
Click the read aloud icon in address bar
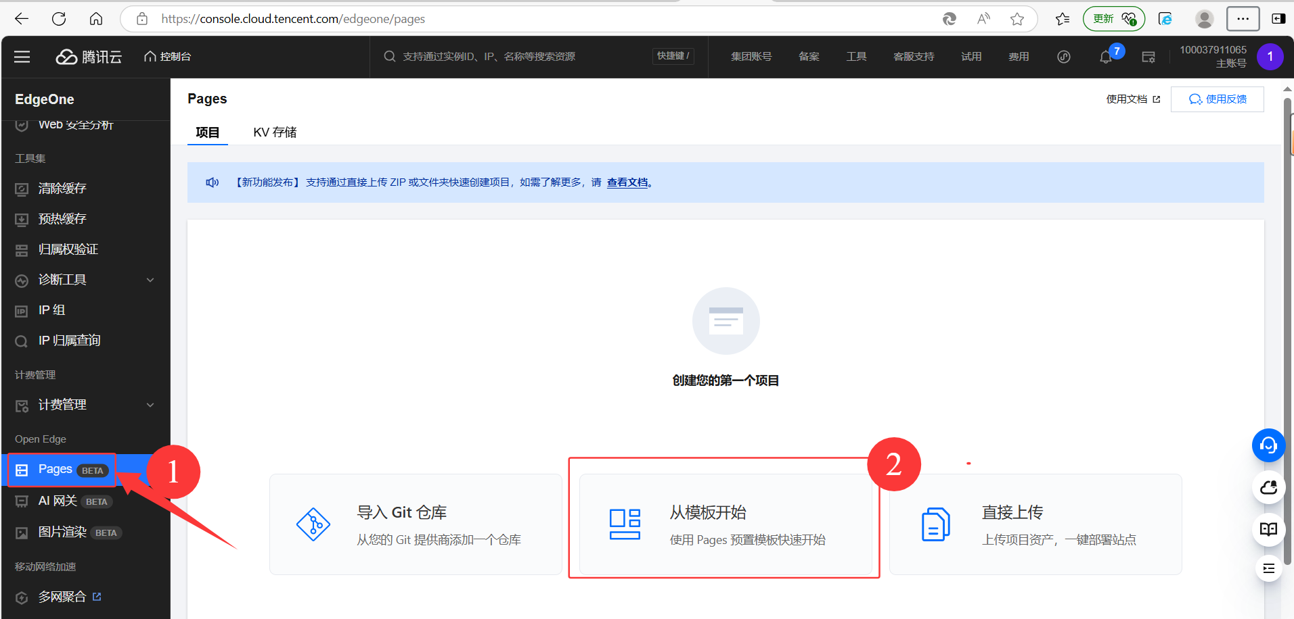click(x=983, y=19)
